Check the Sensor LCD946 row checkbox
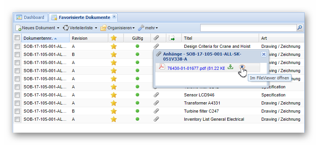Viewport: 317px width, 145px height. click(x=17, y=95)
